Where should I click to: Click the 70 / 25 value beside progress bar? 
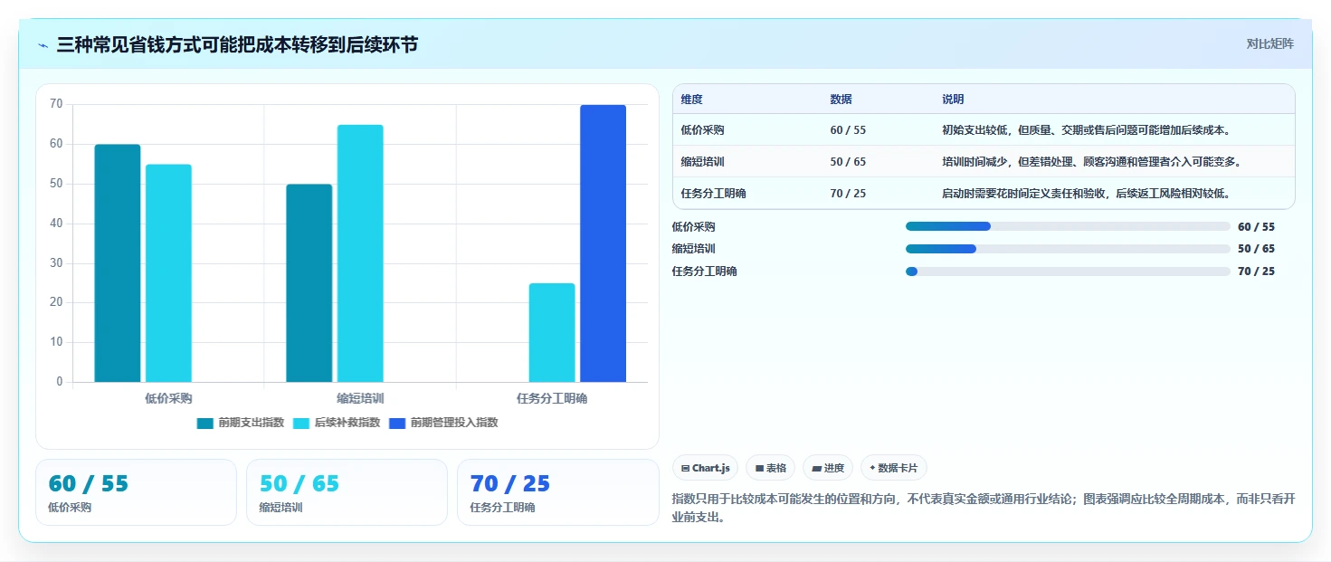1256,271
